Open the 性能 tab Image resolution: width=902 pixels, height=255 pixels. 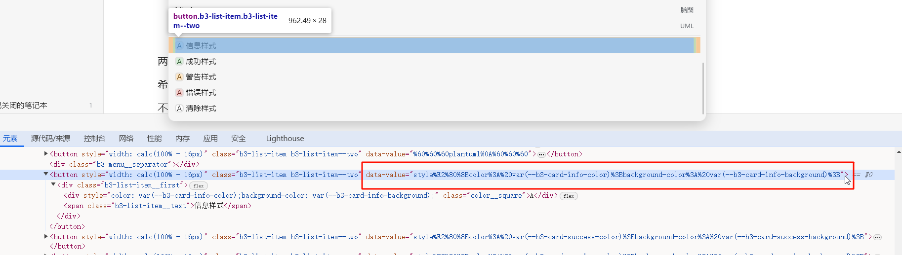coord(154,139)
